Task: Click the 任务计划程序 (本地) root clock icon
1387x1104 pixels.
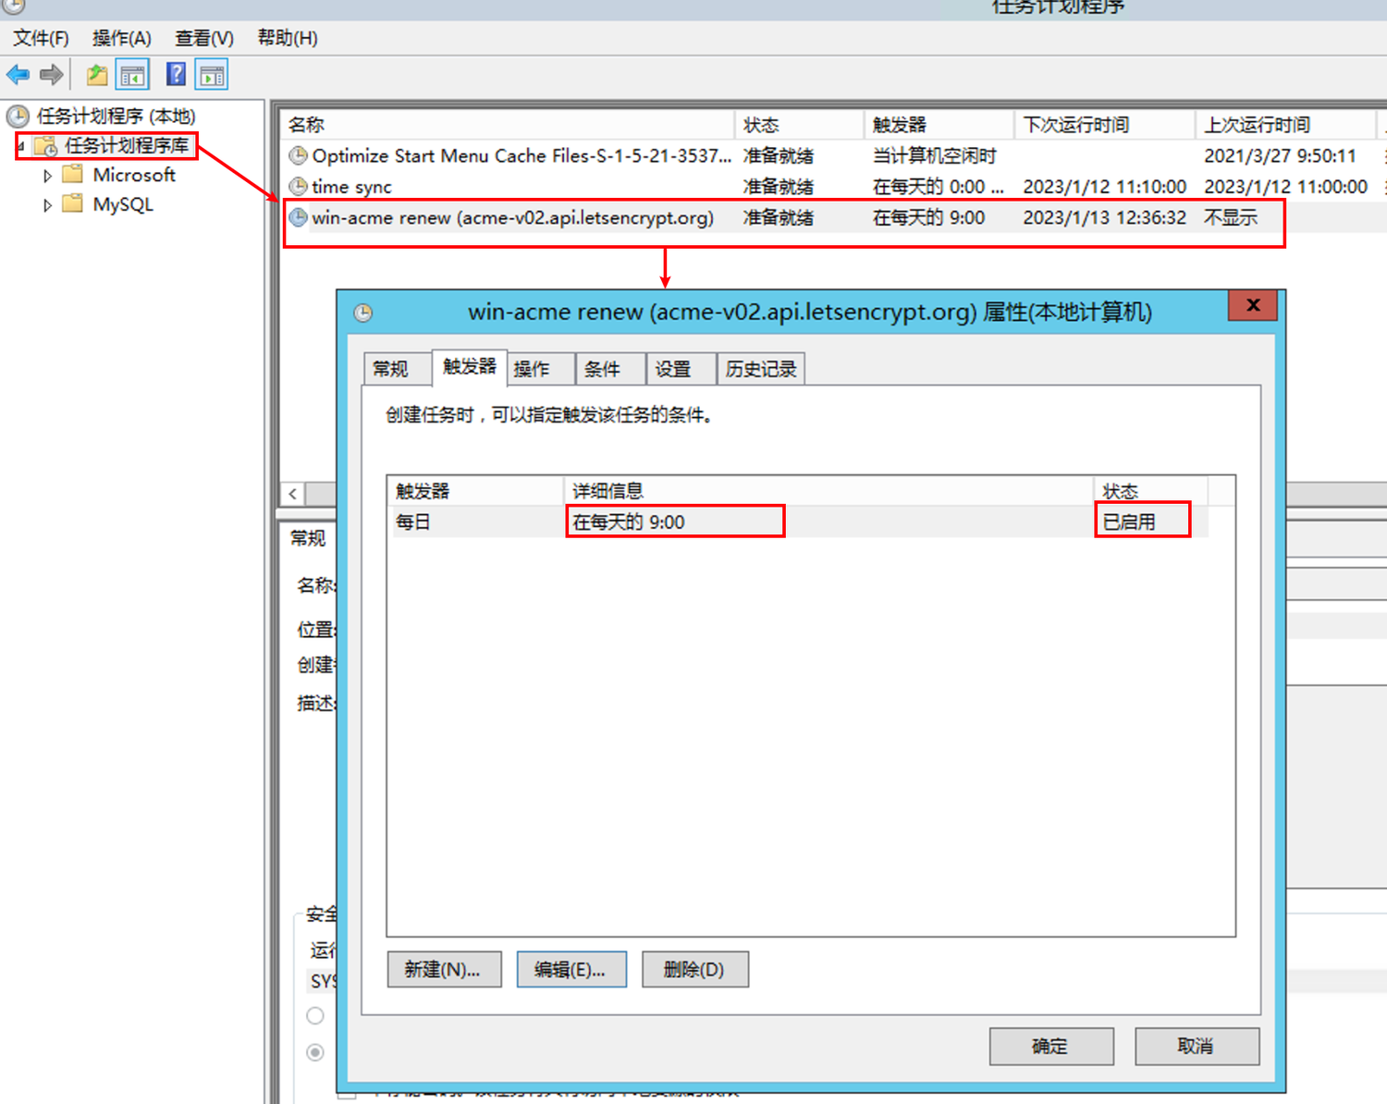Action: point(18,117)
